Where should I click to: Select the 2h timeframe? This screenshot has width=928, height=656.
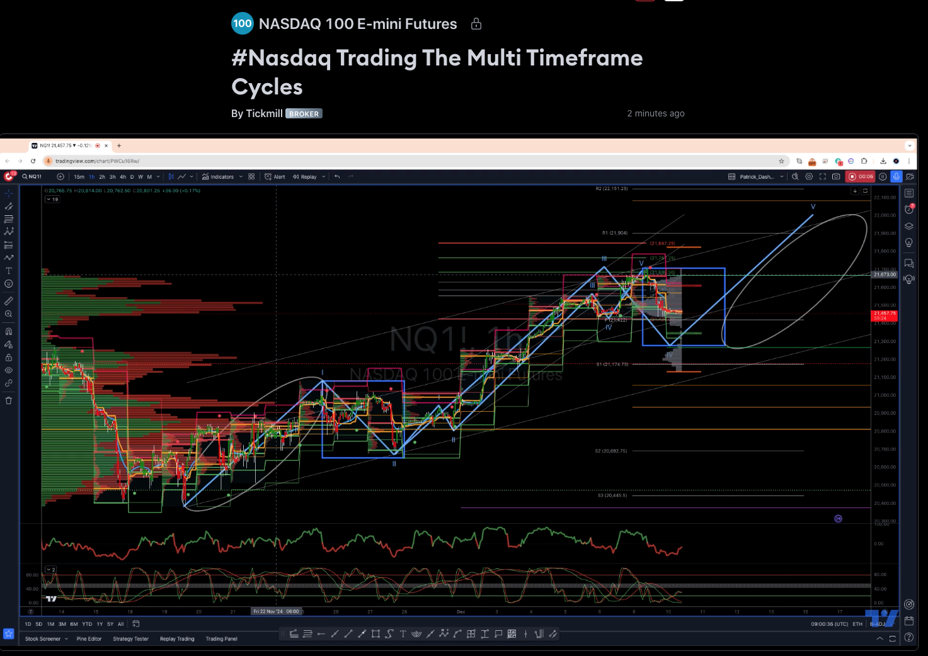102,177
